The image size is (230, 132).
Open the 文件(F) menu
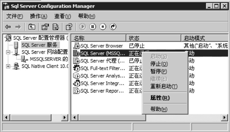(x=14, y=16)
